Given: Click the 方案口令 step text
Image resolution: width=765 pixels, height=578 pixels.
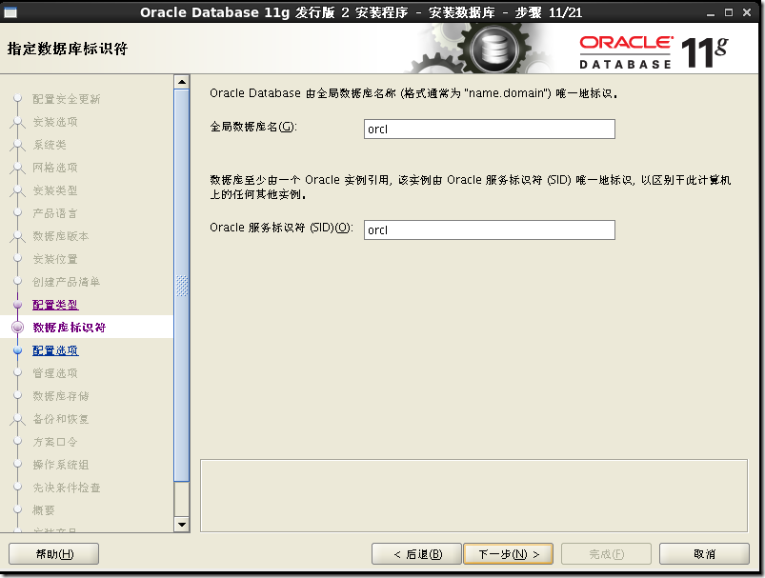Looking at the screenshot, I should click(x=55, y=442).
